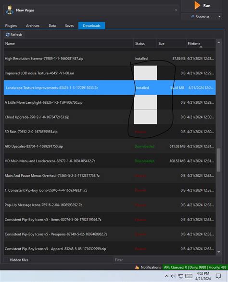Select High Resolution Screens-77989 download
Image resolution: width=228 pixels, height=282 pixels.
coord(110,59)
